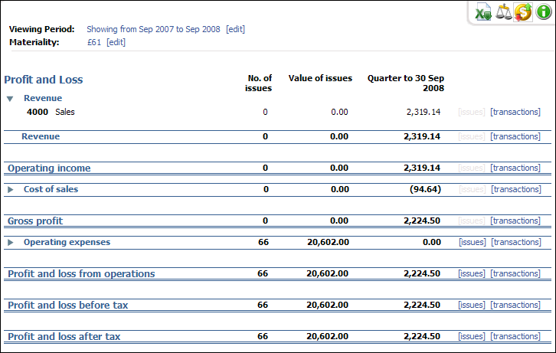Edit the materiality value

(x=116, y=42)
